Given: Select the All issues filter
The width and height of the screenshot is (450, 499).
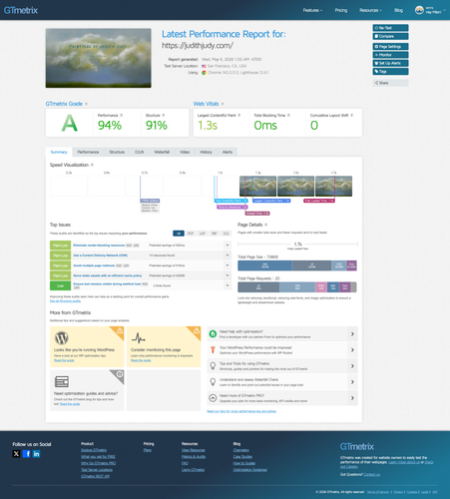Looking at the screenshot, I should click(x=179, y=234).
